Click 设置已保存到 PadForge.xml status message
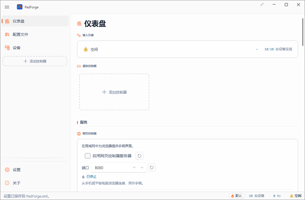305x200 pixels. pyautogui.click(x=27, y=196)
